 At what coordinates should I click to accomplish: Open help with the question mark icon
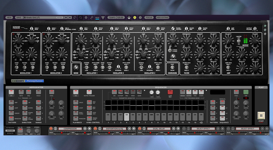click(x=140, y=18)
